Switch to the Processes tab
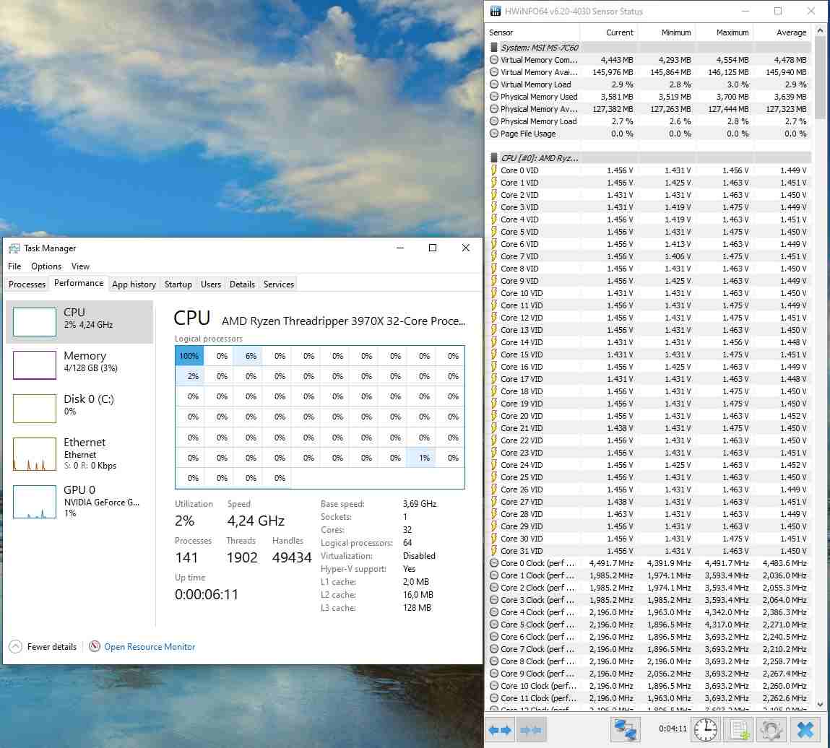Viewport: 830px width, 748px height. pos(27,284)
